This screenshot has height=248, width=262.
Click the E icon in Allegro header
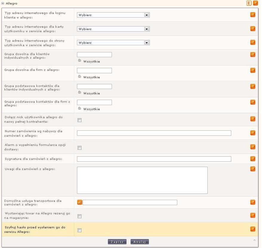click(249, 3)
